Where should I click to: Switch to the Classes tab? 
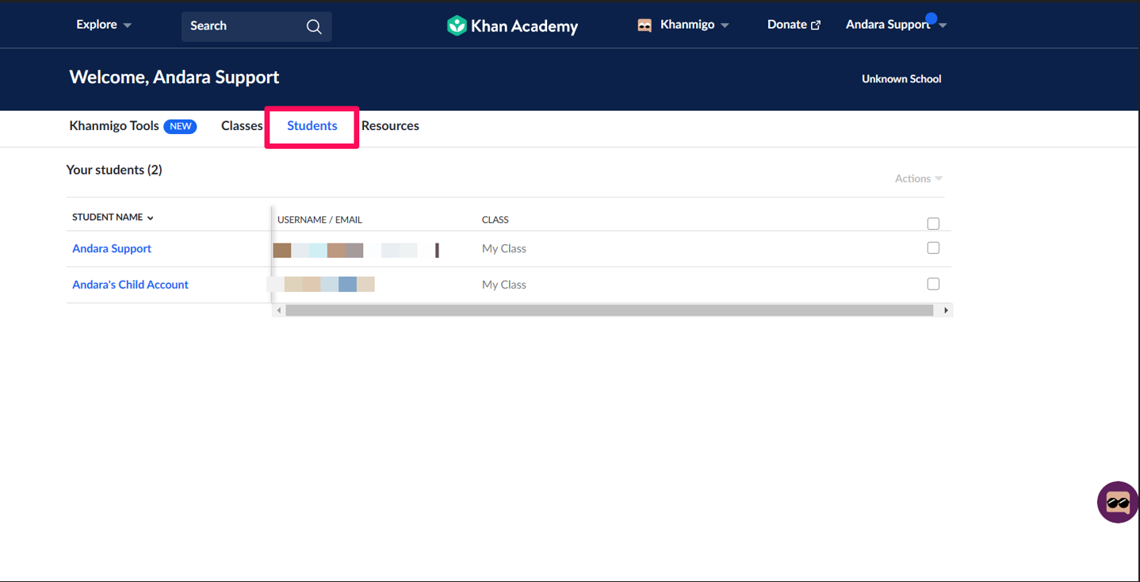[x=242, y=125]
